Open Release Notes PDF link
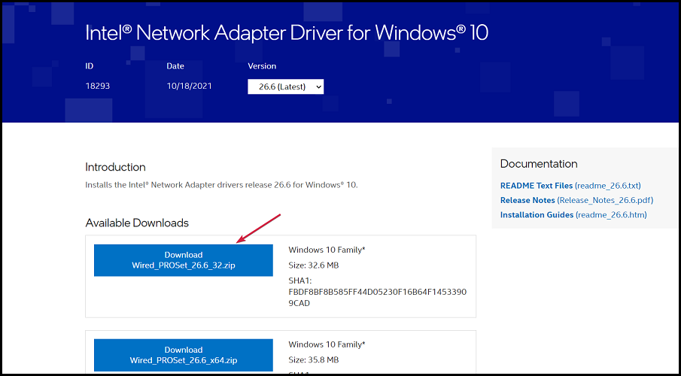This screenshot has width=681, height=376. point(576,200)
